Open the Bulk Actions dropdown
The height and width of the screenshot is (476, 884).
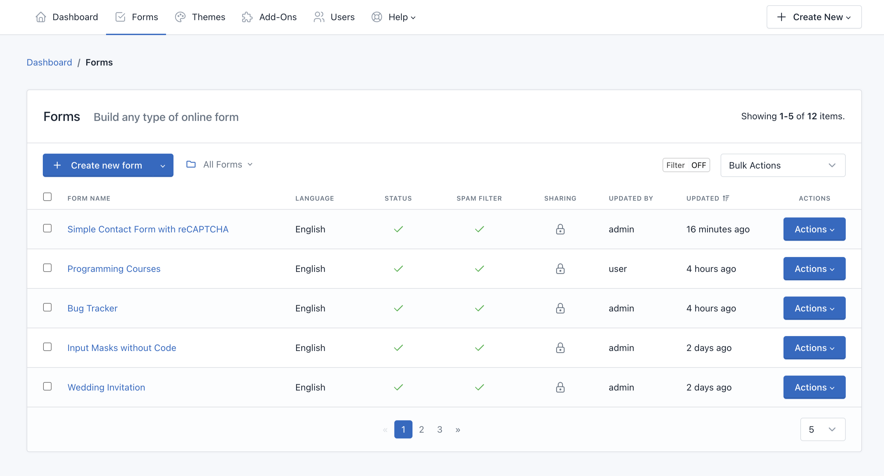coord(782,165)
